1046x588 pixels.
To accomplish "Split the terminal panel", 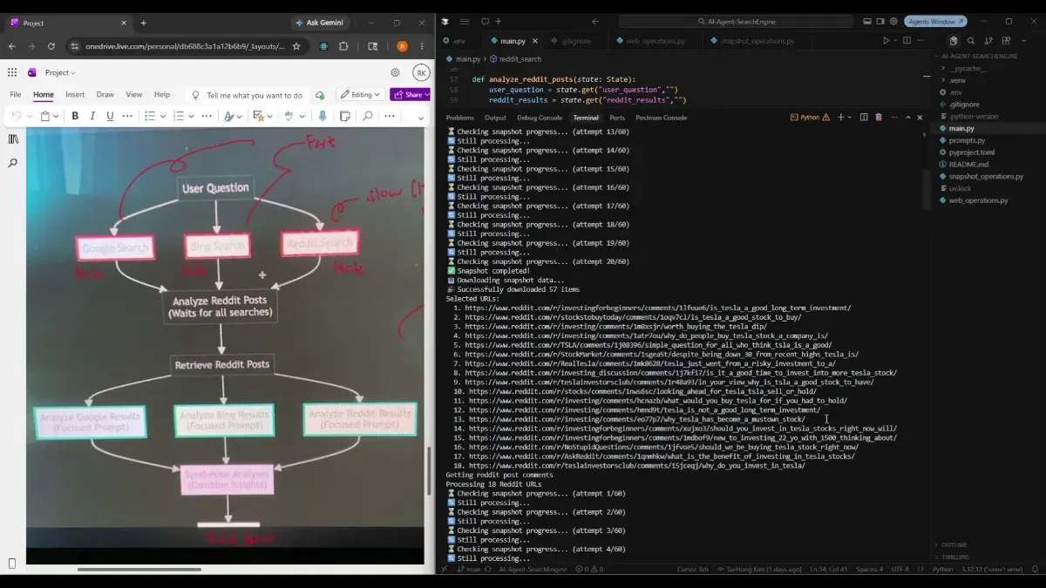I will pos(864,118).
